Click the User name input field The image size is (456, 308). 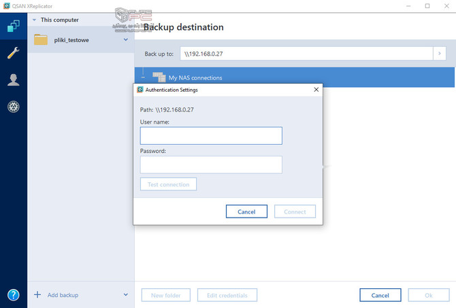click(x=210, y=136)
